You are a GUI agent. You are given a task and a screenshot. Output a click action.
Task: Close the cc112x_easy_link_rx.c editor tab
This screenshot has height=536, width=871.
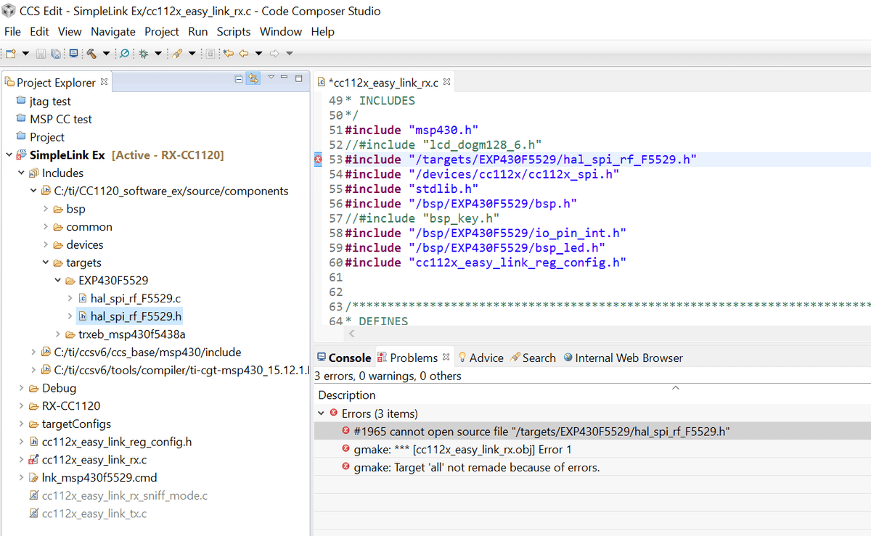[x=447, y=82]
